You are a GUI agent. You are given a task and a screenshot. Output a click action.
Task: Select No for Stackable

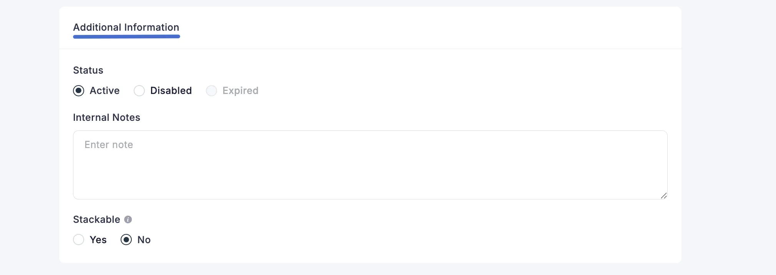tap(126, 239)
